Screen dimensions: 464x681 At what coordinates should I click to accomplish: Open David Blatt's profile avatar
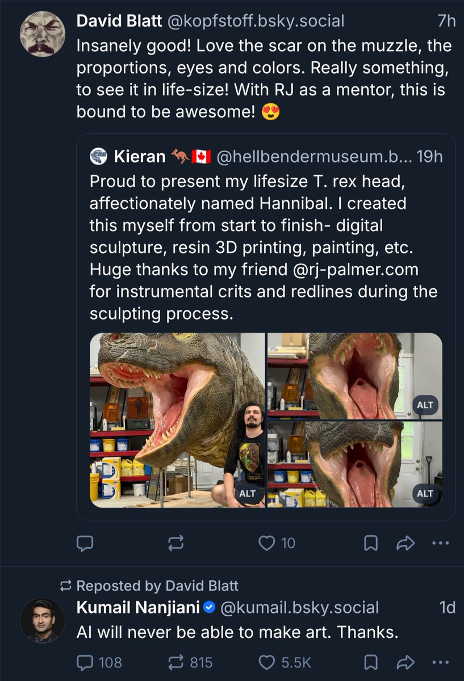pos(43,33)
